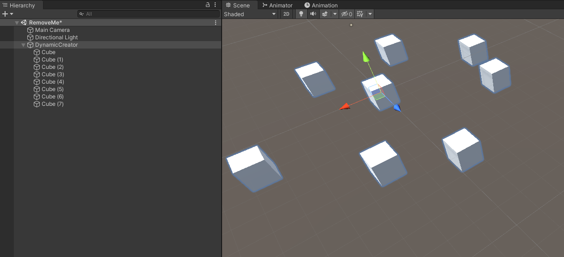Toggle grid visibility with the grid icon

click(x=359, y=14)
